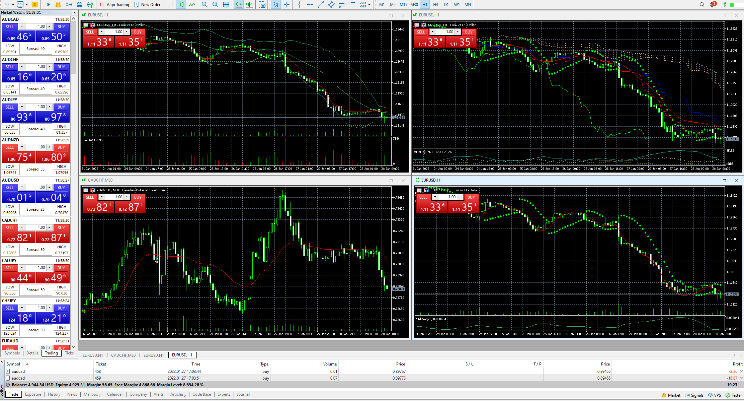
Task: Click BUY on the CADCHF chart panel
Action: coord(138,197)
